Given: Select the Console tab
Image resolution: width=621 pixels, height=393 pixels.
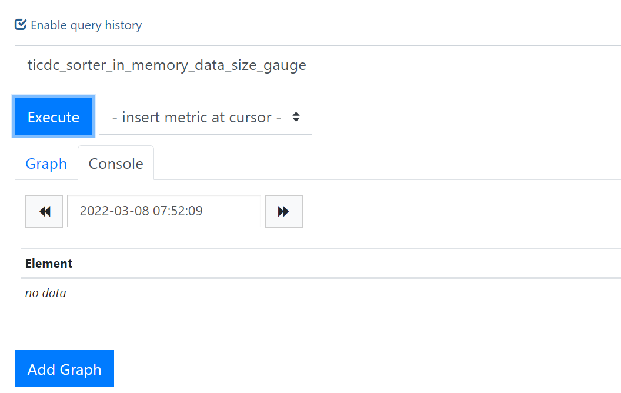Looking at the screenshot, I should click(x=116, y=164).
